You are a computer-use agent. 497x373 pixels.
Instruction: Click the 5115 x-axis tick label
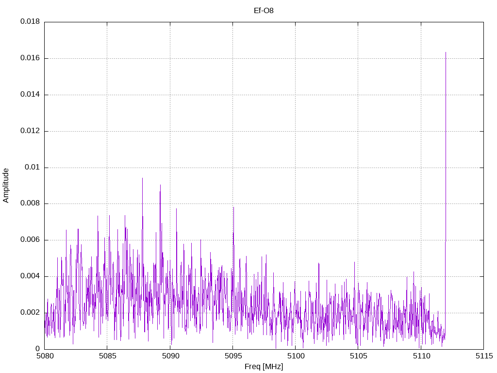pos(484,356)
